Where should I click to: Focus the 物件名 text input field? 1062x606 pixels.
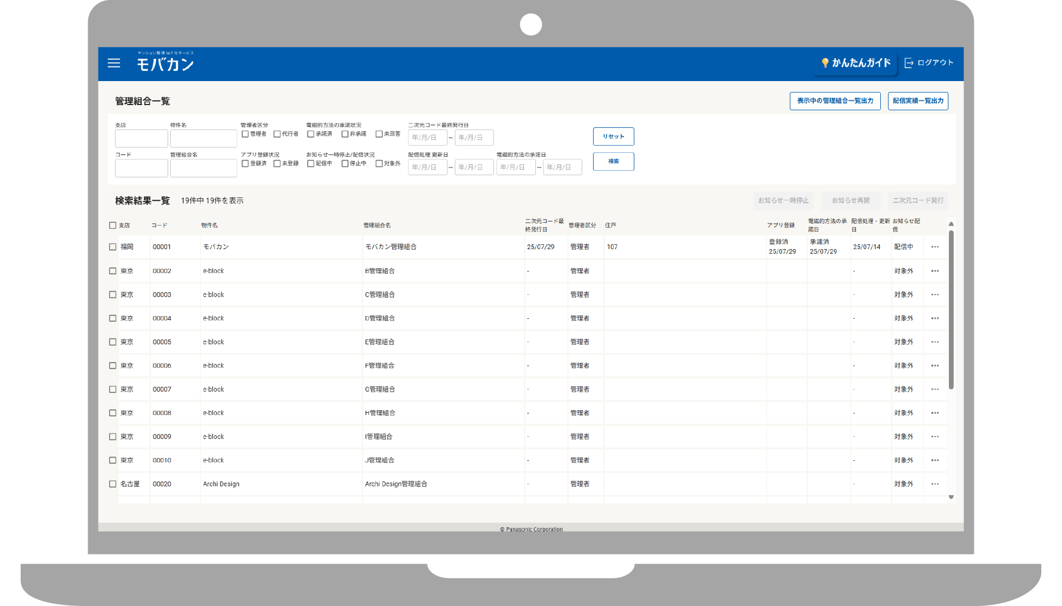pyautogui.click(x=203, y=139)
